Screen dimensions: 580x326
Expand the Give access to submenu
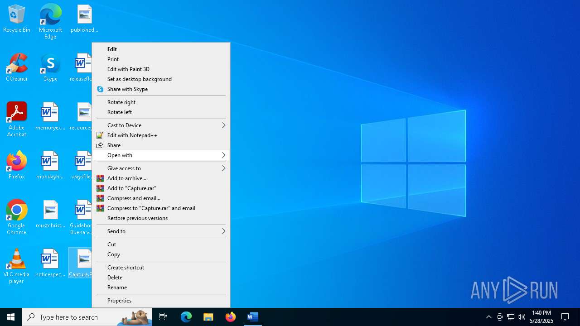[x=161, y=168]
